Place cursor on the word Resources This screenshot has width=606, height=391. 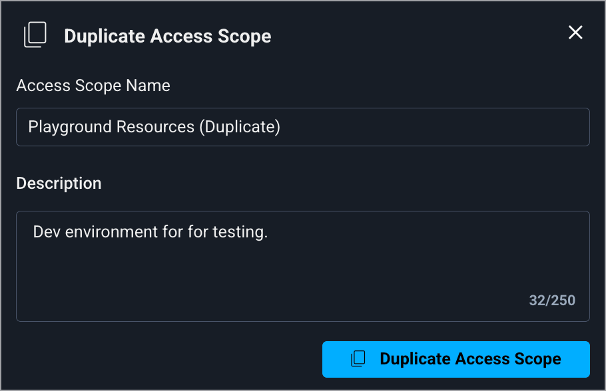(x=152, y=126)
